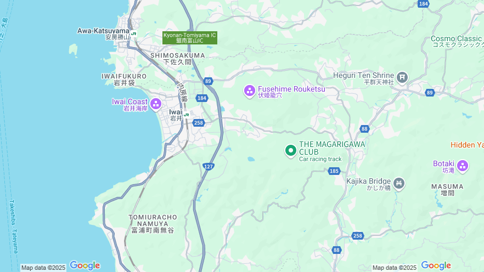Screen dimensions: 484x272
Task: Click the Fusehime Rouketsu purple attraction pin
Action: [249, 91]
